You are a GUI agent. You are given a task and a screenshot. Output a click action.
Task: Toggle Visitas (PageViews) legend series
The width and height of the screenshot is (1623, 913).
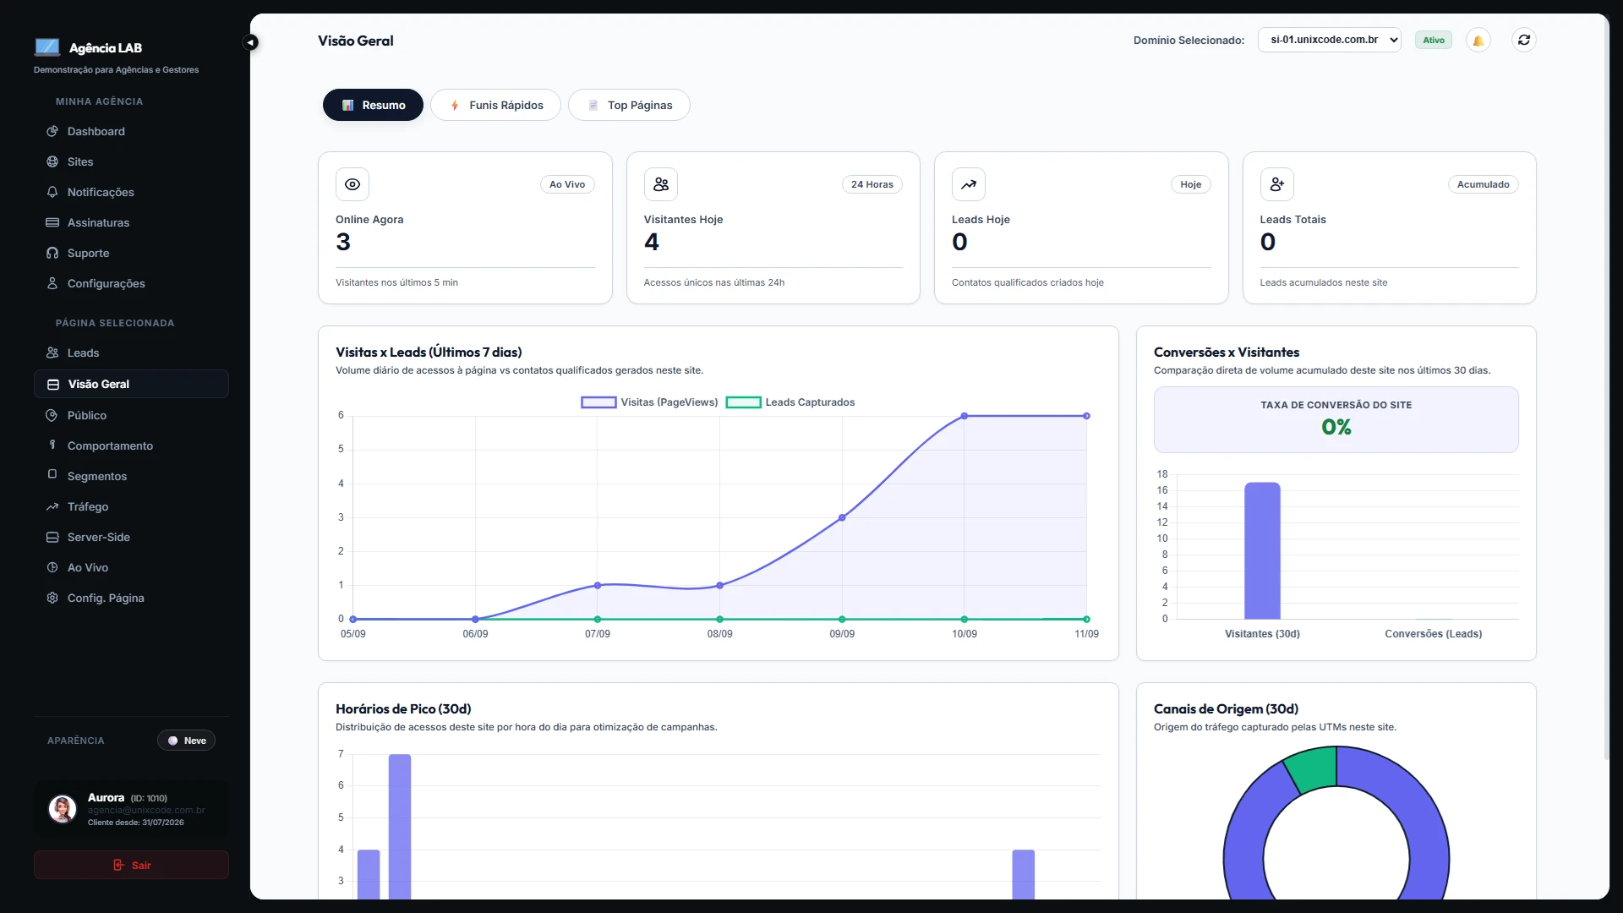tap(649, 402)
